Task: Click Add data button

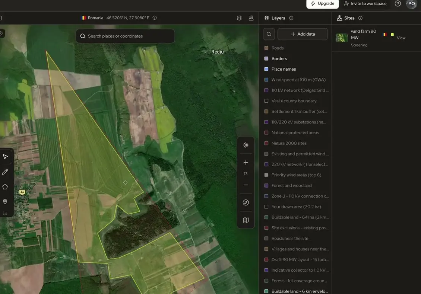Action: point(303,34)
